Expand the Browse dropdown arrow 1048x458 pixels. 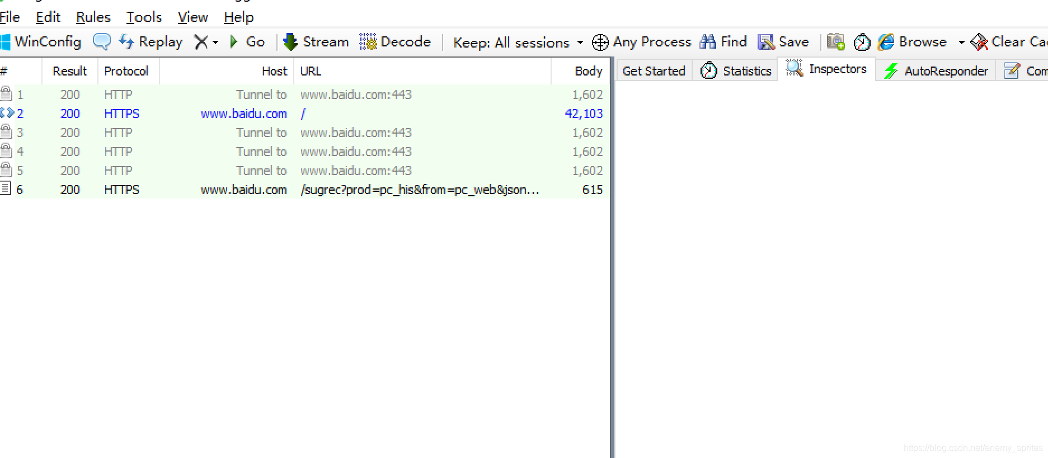961,43
